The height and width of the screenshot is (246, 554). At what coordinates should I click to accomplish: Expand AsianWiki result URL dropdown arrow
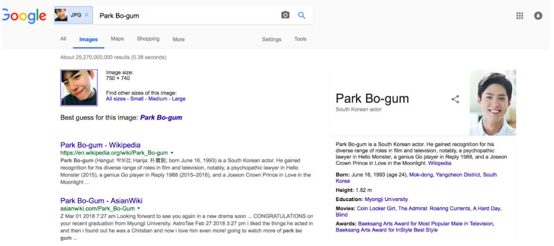[x=139, y=209]
